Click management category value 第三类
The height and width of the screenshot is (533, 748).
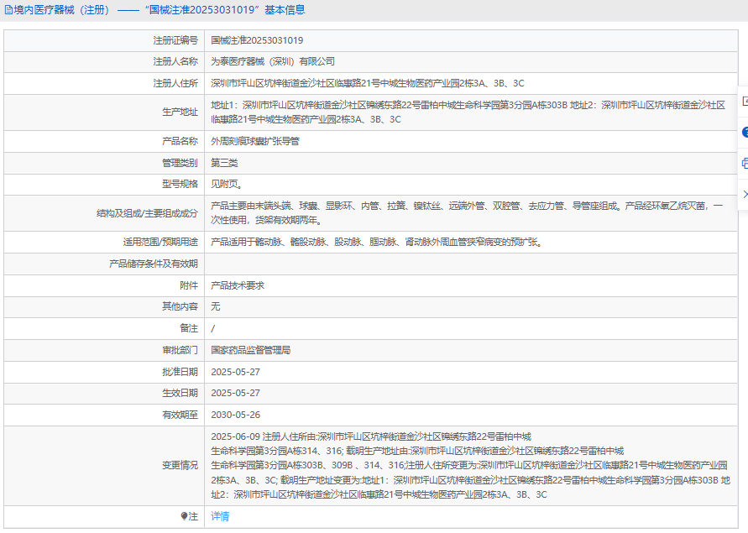(224, 163)
